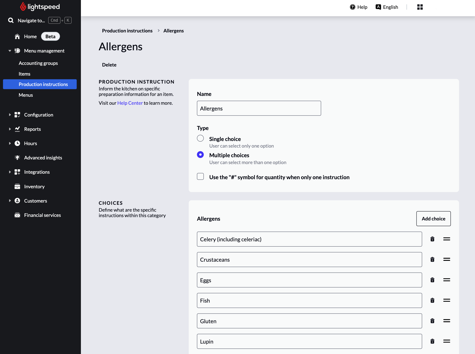
Task: Delete the Crustaceans choice with trash icon
Action: [x=432, y=259]
